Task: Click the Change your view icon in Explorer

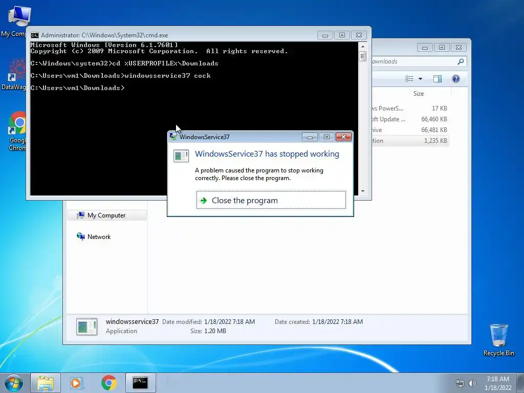Action: tap(409, 79)
